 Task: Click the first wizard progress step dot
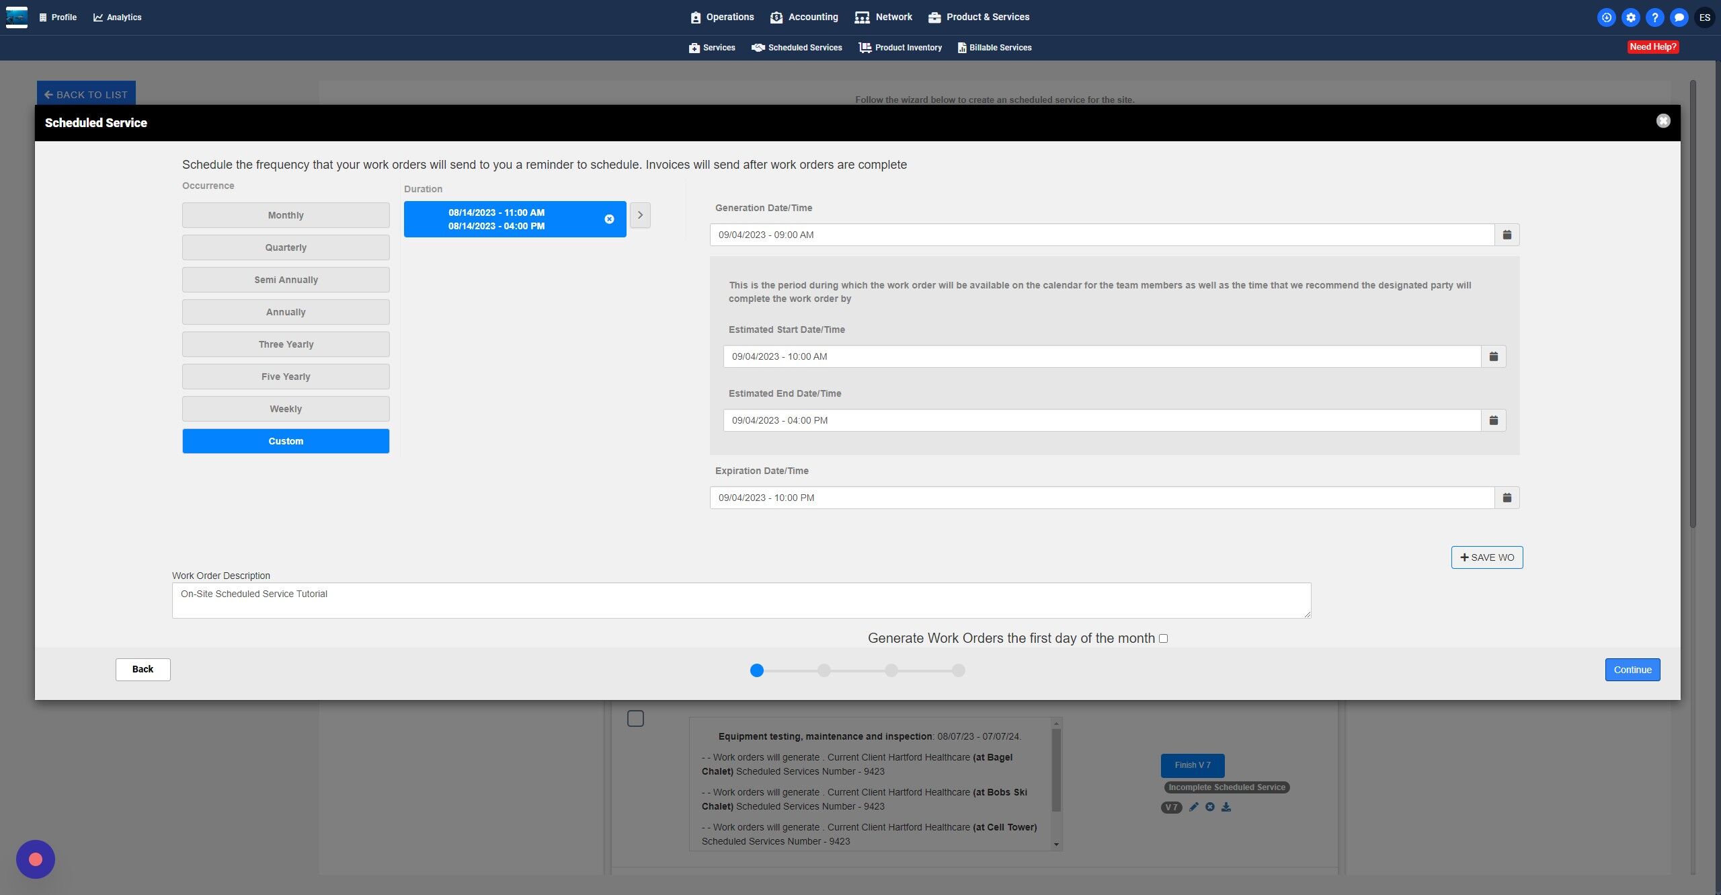(756, 670)
